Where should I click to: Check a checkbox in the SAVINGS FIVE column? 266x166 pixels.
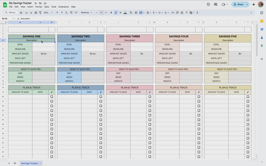pyautogui.click(x=248, y=97)
